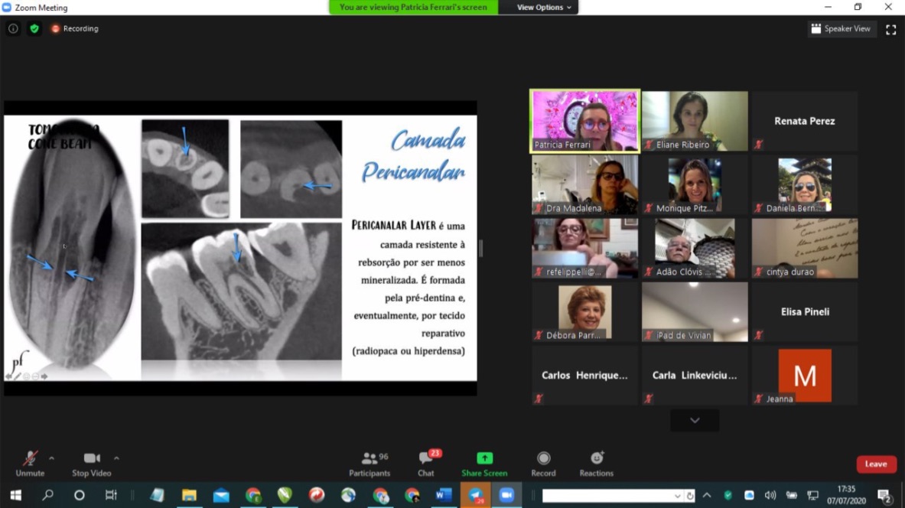Enter full screen mode

click(x=890, y=29)
